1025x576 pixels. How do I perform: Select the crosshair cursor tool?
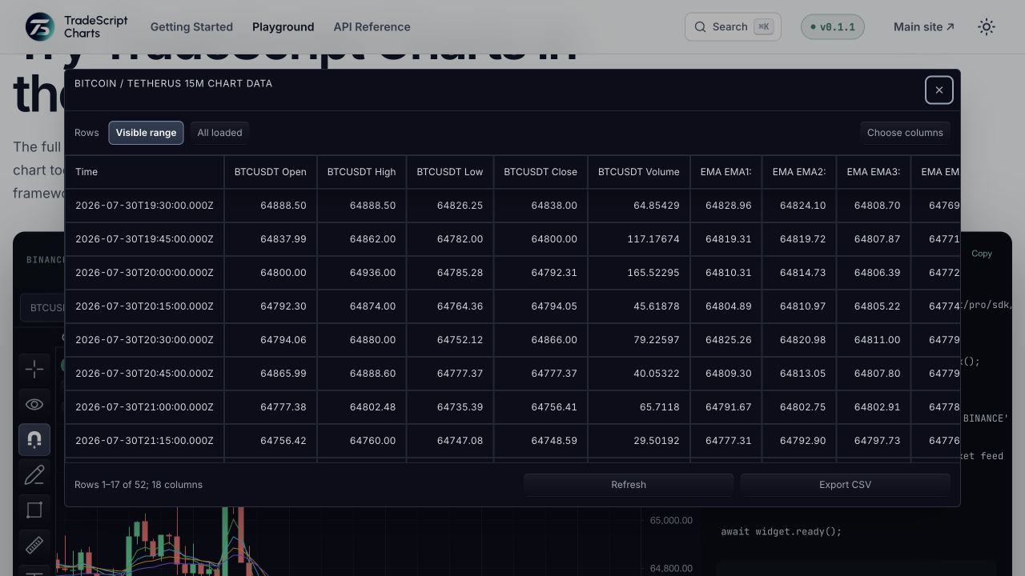(x=34, y=369)
